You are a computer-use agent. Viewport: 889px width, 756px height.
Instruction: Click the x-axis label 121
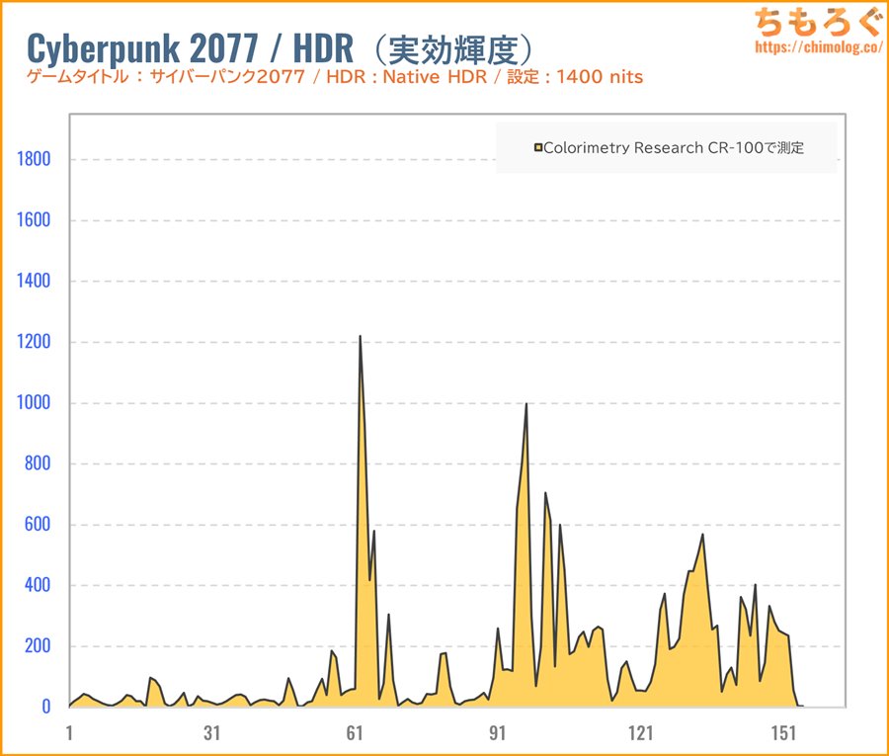(641, 732)
